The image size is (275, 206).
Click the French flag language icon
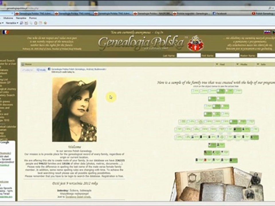click(x=5, y=32)
